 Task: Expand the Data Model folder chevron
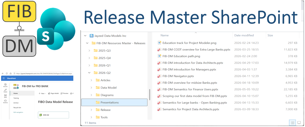click(x=91, y=88)
